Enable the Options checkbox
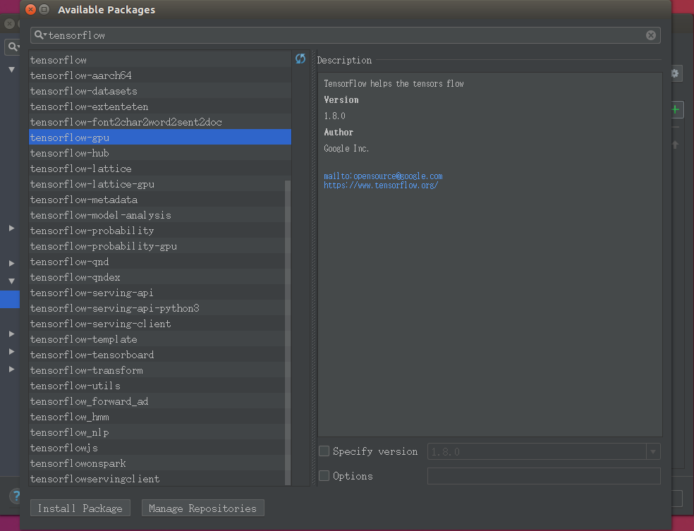 click(324, 476)
